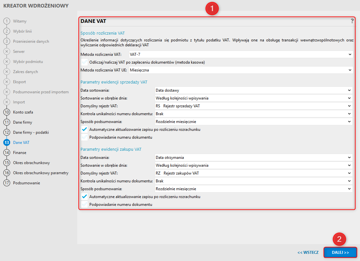
Task: Click the KREATOR WDROŻENIOWY title
Action: click(36, 6)
